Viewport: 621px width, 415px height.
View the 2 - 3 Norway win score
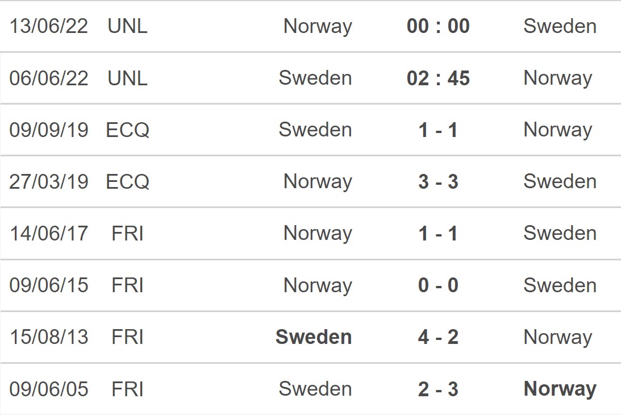click(x=438, y=389)
